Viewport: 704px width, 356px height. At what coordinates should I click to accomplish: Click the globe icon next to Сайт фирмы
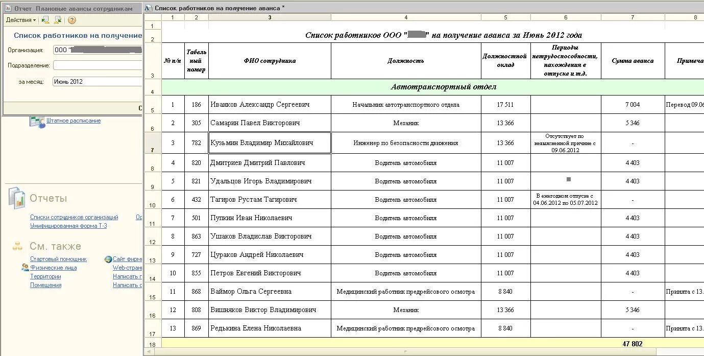pyautogui.click(x=108, y=259)
